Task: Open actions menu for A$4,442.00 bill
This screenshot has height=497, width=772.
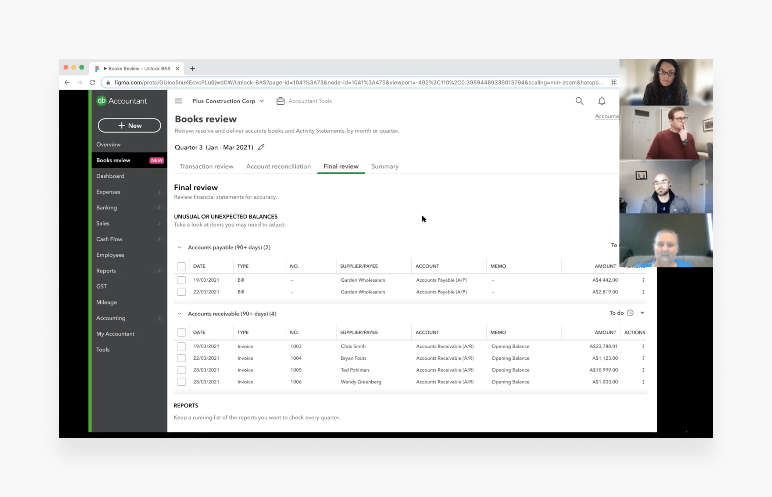Action: point(643,280)
